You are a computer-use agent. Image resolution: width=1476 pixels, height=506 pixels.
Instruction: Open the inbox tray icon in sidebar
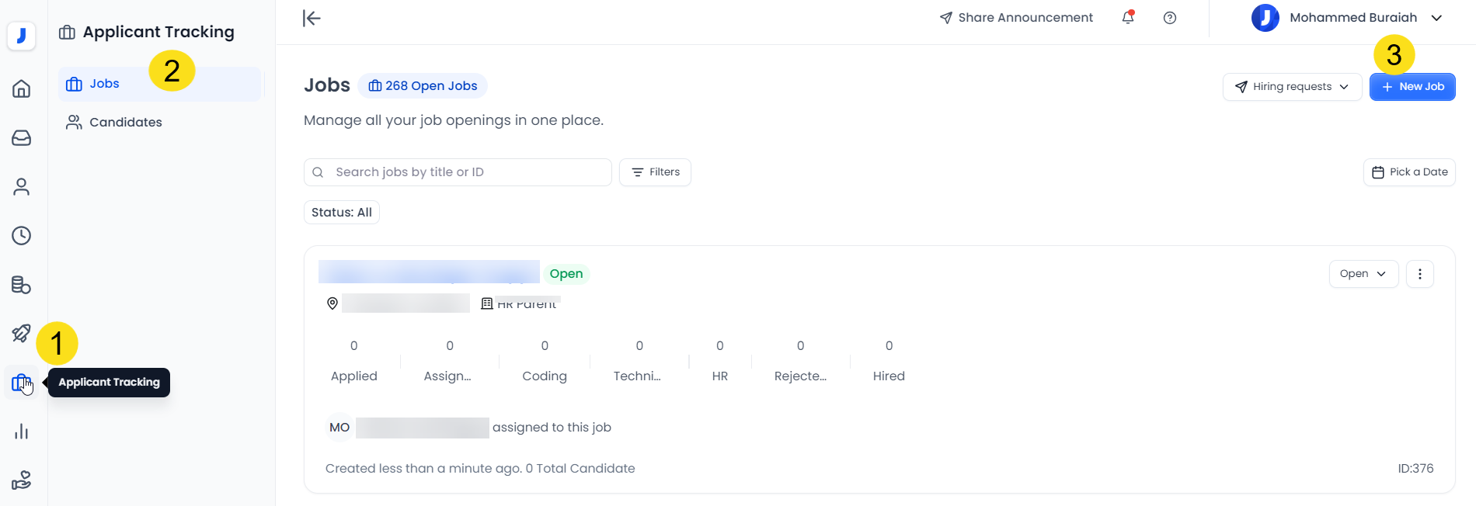22,137
